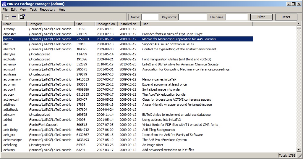Open the View menu

click(23, 9)
